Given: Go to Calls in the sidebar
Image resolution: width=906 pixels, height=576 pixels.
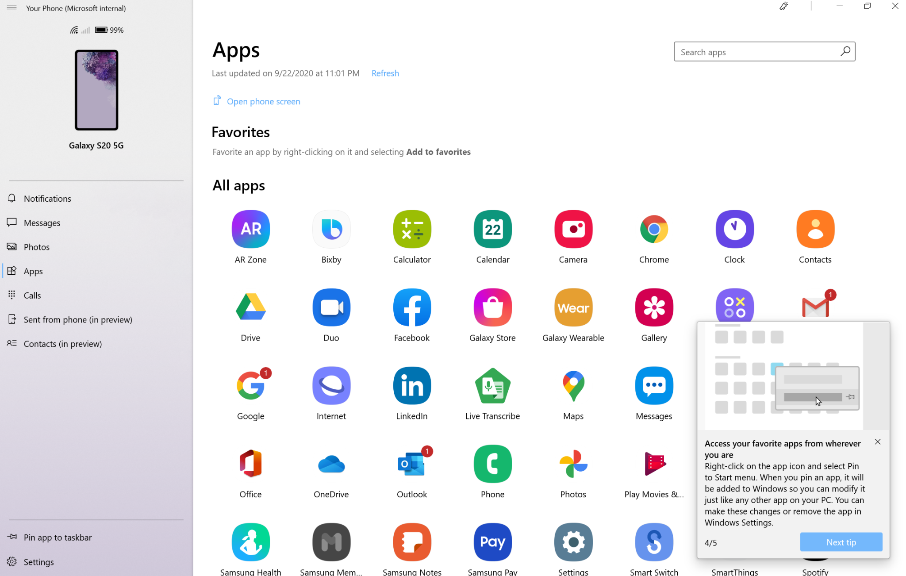Looking at the screenshot, I should point(32,296).
